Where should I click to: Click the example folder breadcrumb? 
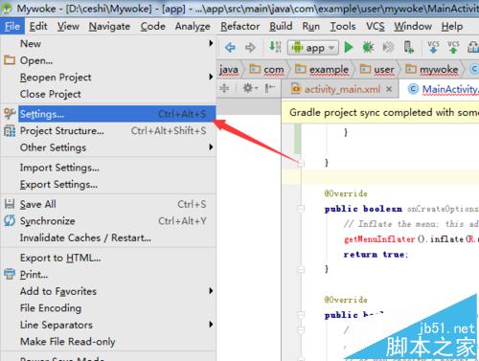point(322,69)
